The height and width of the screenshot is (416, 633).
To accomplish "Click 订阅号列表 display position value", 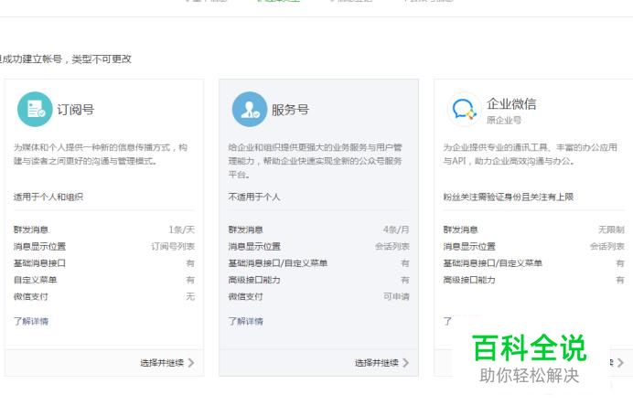I will pyautogui.click(x=173, y=246).
